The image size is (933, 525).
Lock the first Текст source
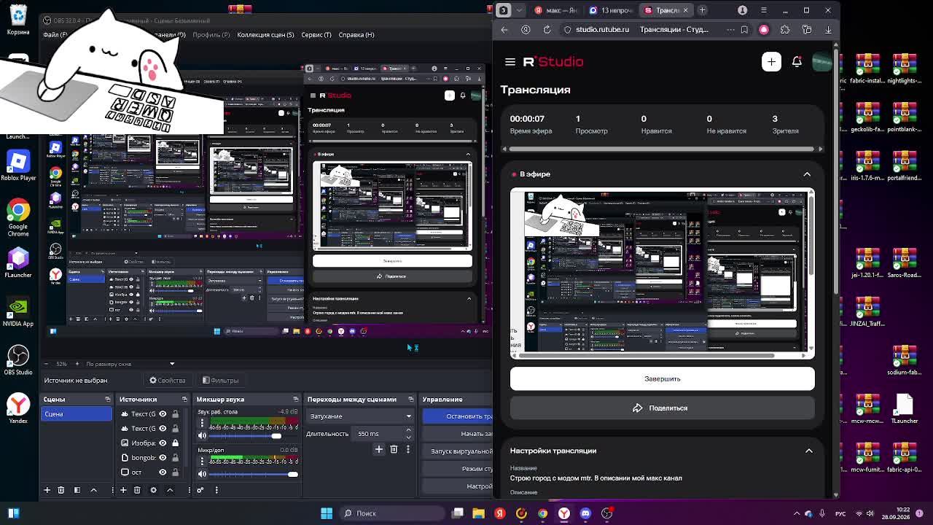[175, 414]
